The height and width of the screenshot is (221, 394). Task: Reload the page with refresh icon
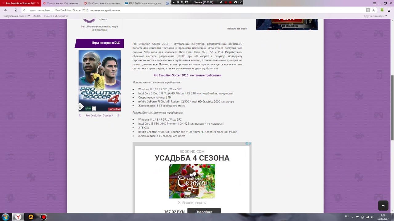coord(24,10)
